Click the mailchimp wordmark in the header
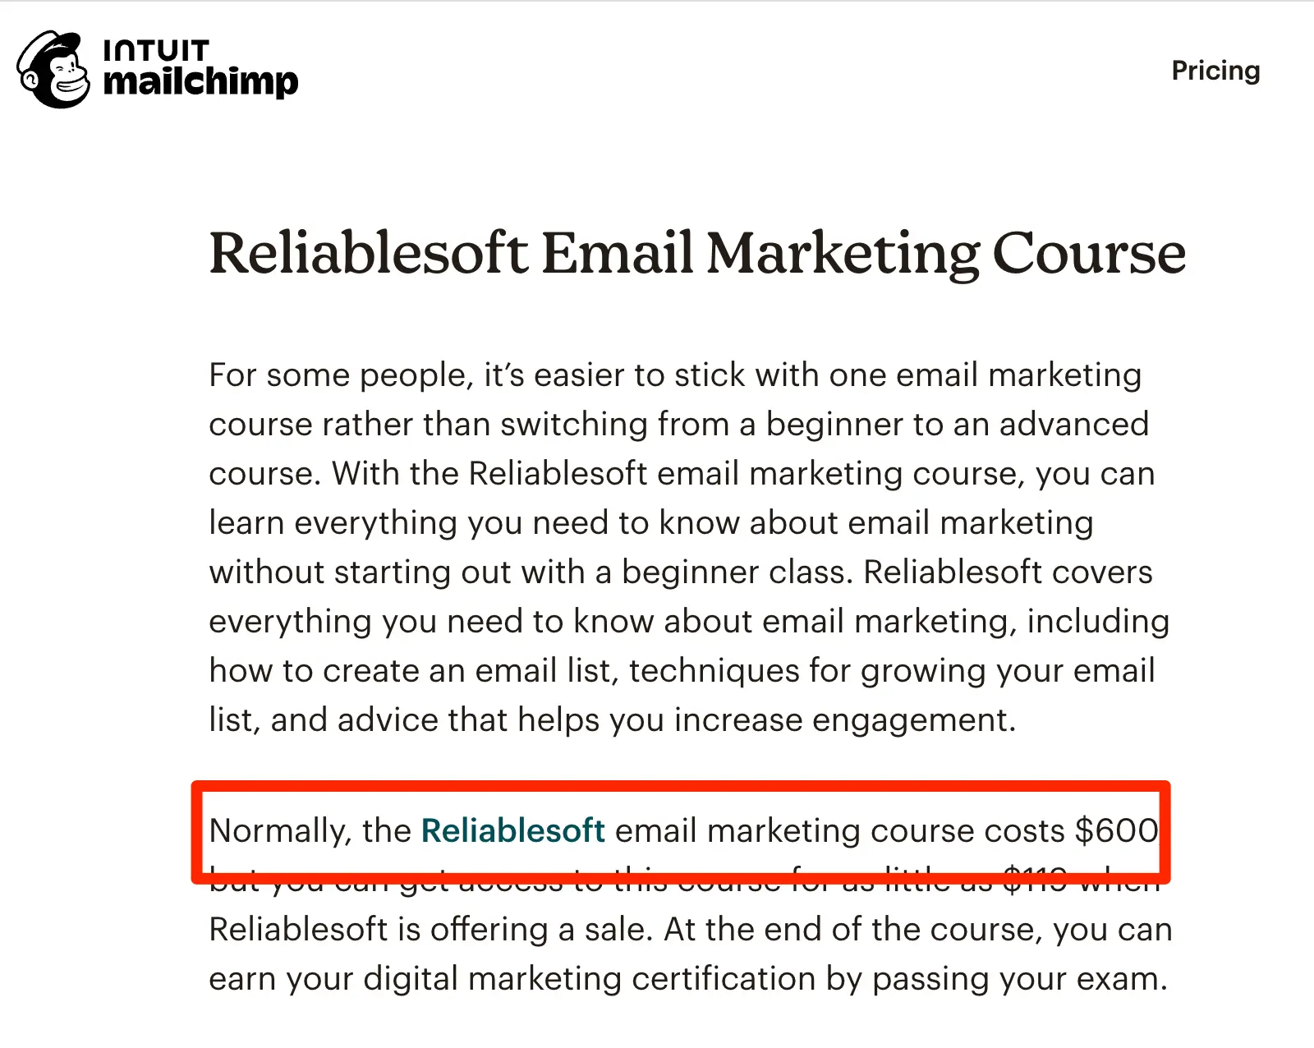This screenshot has height=1048, width=1314. (x=200, y=81)
